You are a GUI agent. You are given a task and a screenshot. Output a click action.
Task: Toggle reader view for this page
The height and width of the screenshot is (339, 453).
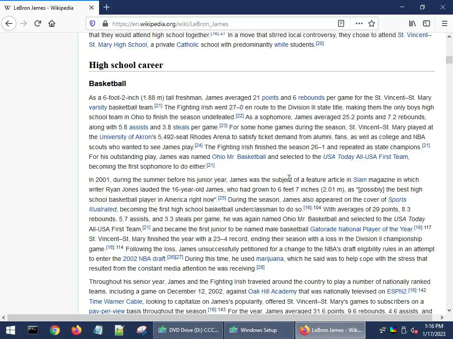coord(341,24)
